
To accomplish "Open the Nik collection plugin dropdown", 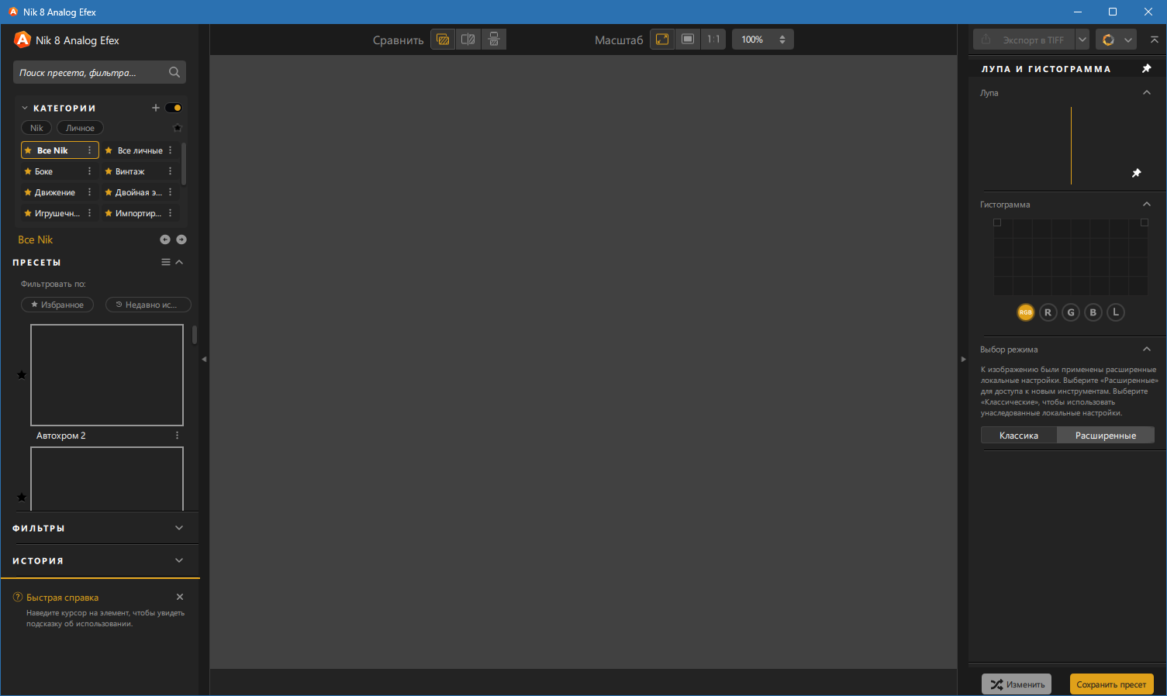I will [1129, 40].
